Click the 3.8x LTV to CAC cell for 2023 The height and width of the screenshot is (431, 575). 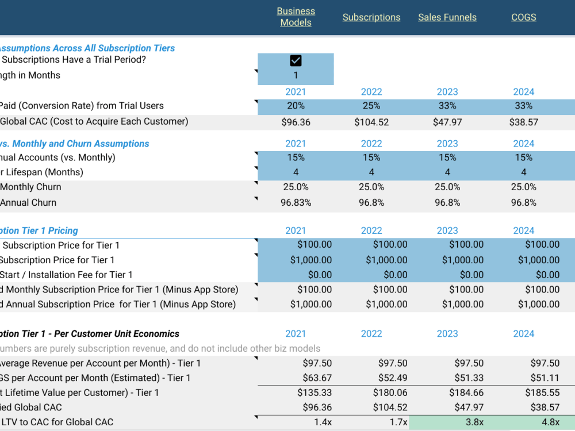tap(447, 421)
